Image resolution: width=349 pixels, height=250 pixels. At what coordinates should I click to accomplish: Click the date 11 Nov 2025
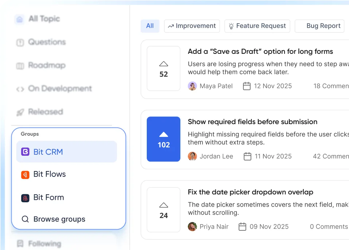click(x=273, y=156)
